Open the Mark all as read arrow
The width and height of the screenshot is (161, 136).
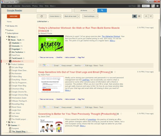pos(79,16)
